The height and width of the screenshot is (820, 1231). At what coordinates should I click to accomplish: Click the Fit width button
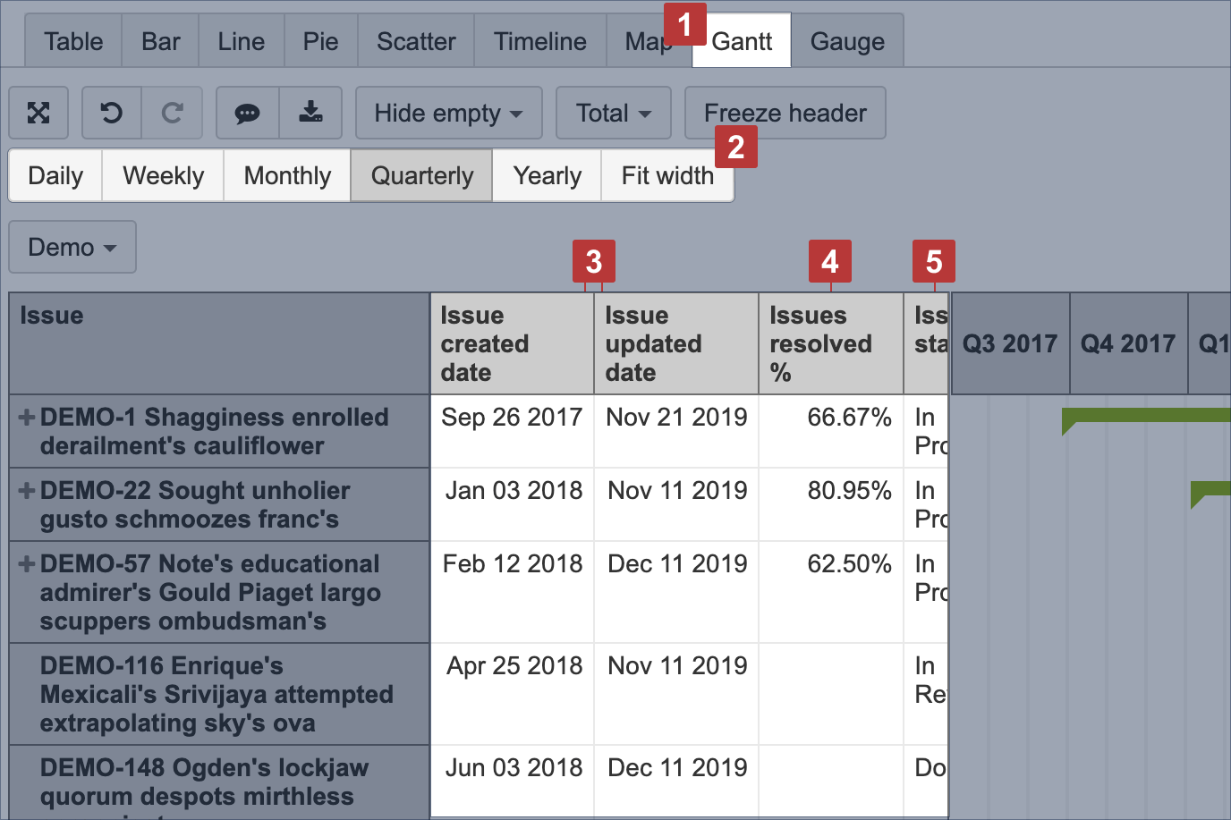(x=667, y=175)
